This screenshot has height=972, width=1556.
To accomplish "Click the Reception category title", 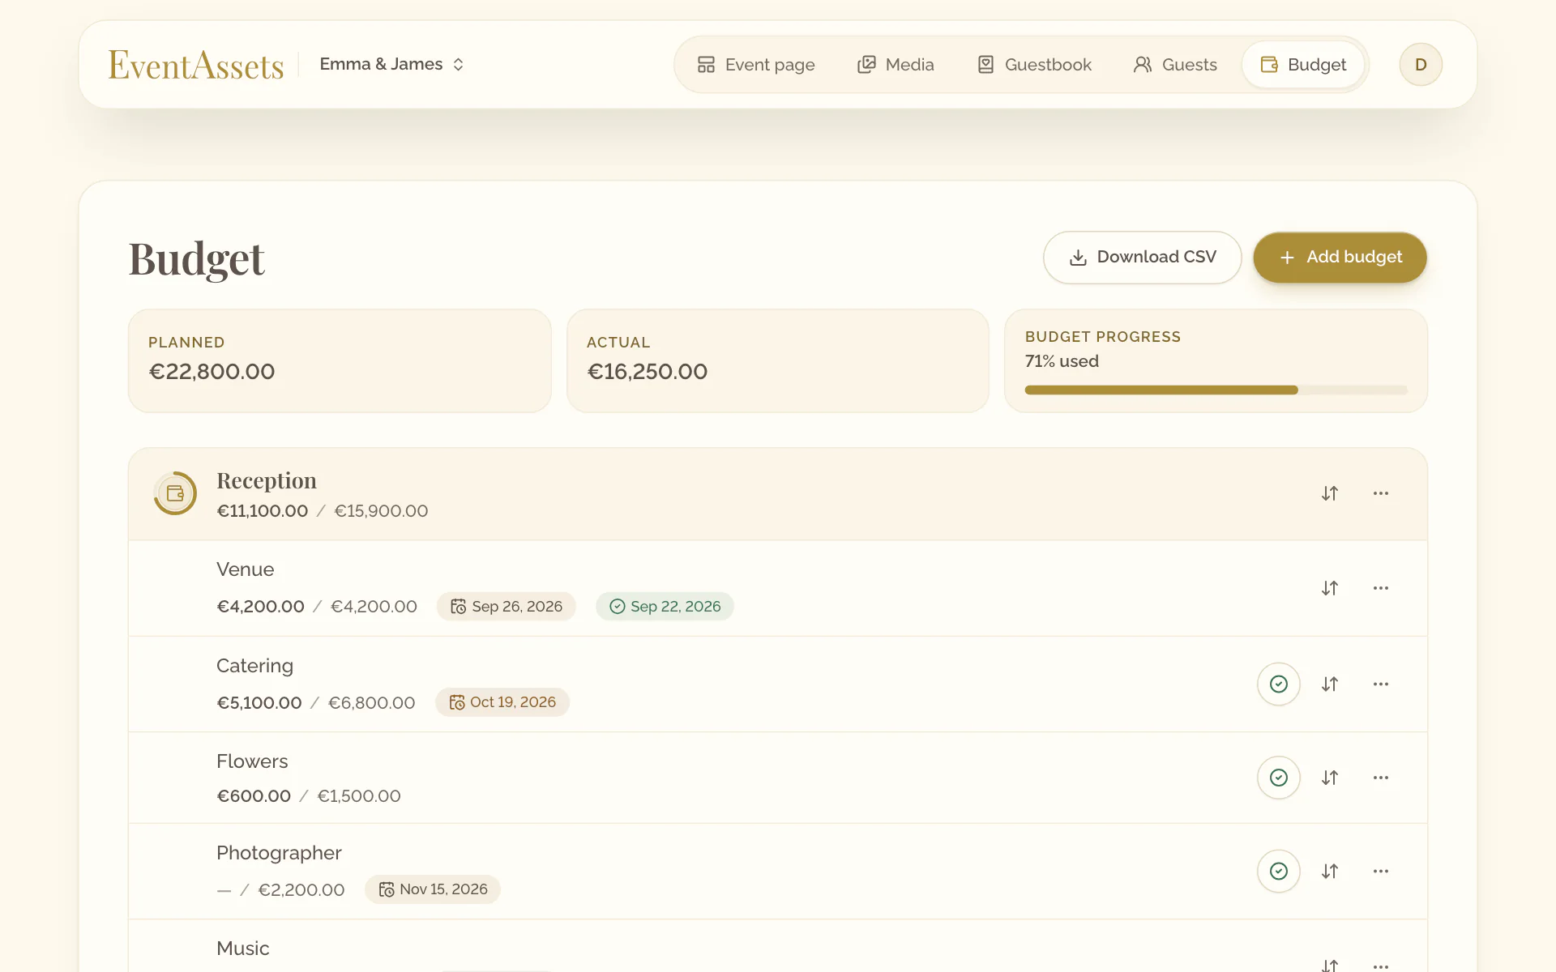I will click(267, 481).
